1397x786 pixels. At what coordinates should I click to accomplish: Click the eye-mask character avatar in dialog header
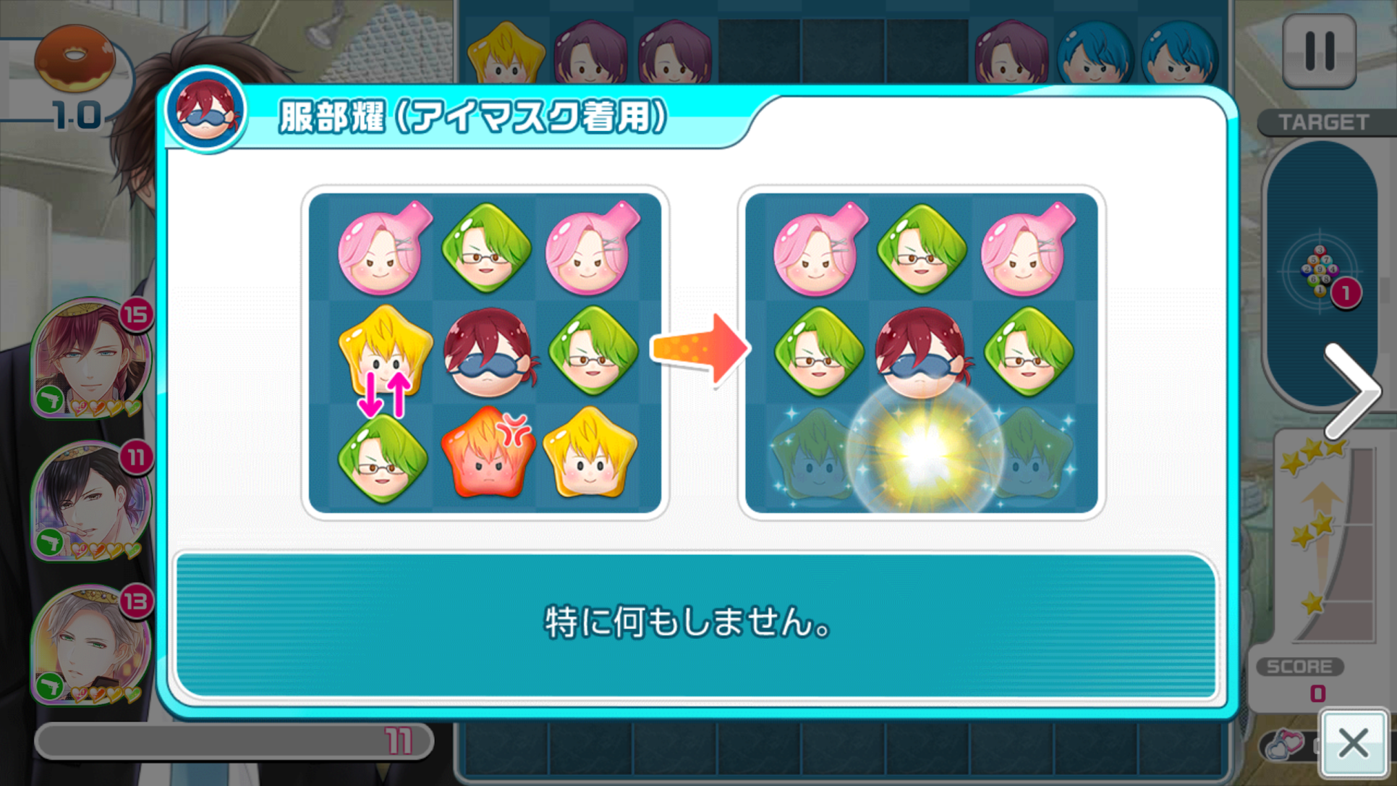point(207,110)
